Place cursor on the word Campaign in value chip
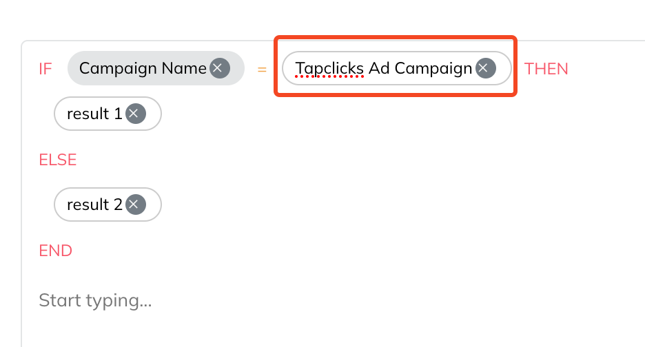This screenshot has height=347, width=645. 433,68
